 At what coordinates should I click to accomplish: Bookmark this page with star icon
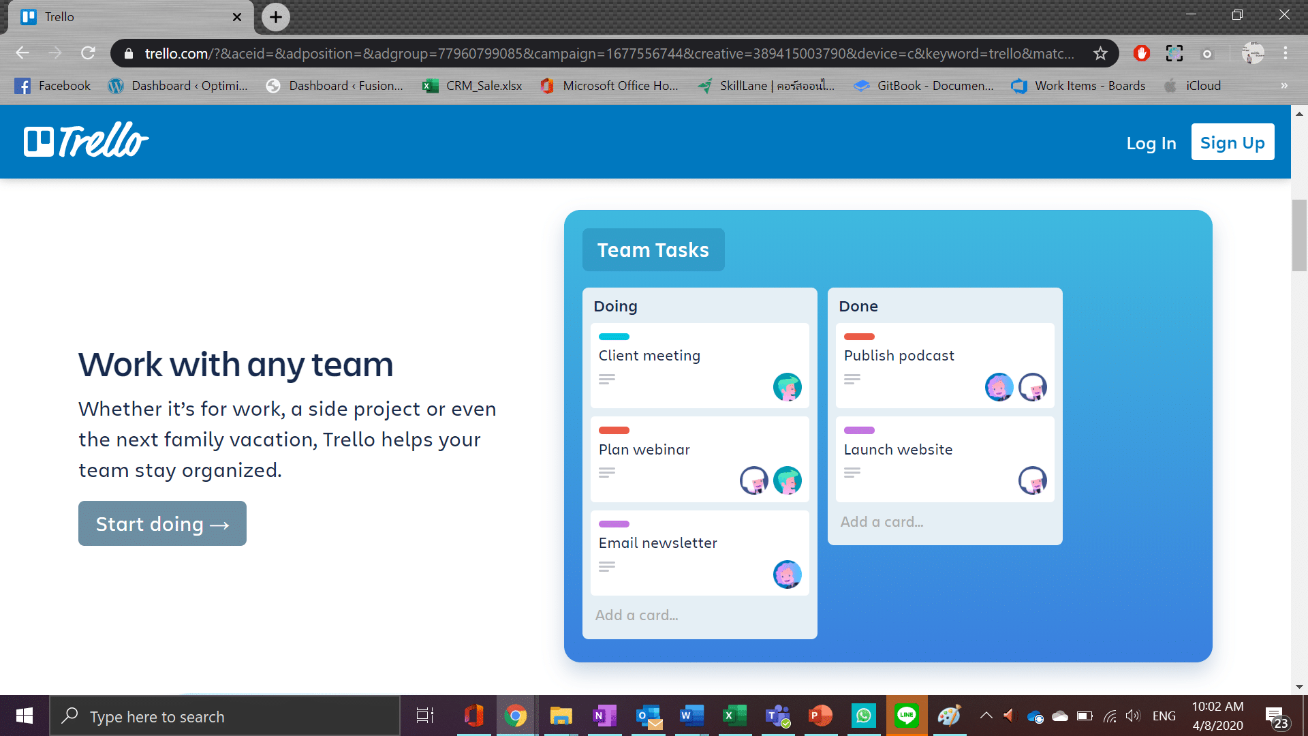coord(1100,53)
